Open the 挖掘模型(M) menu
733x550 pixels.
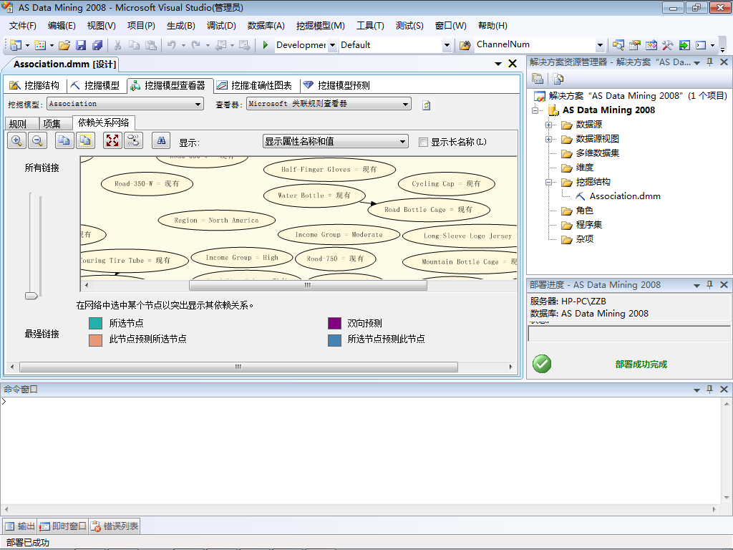point(321,26)
